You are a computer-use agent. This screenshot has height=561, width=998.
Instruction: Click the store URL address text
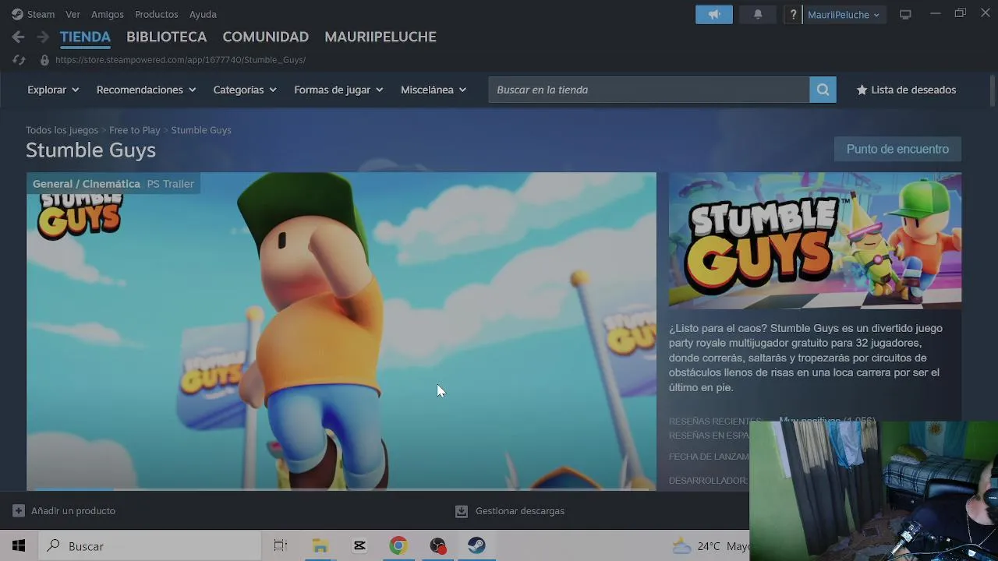pyautogui.click(x=180, y=60)
